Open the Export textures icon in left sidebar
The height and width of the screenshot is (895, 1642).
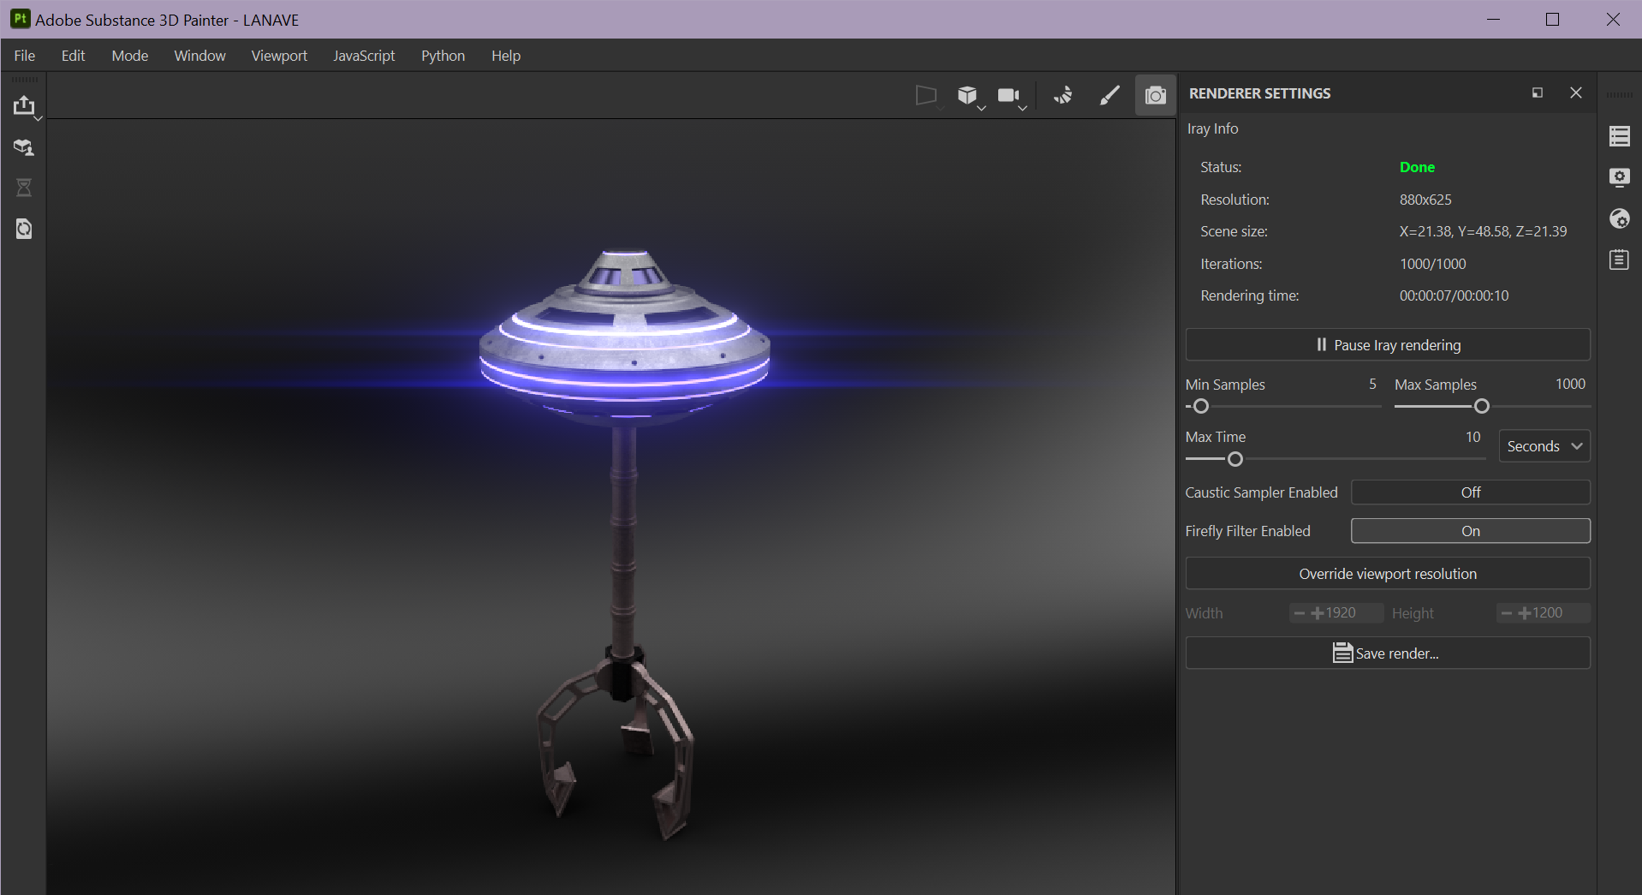(23, 105)
